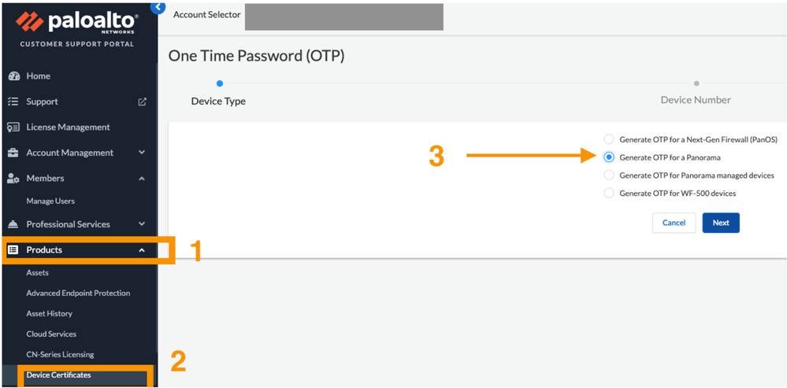
Task: Click the Cancel button
Action: click(x=674, y=223)
